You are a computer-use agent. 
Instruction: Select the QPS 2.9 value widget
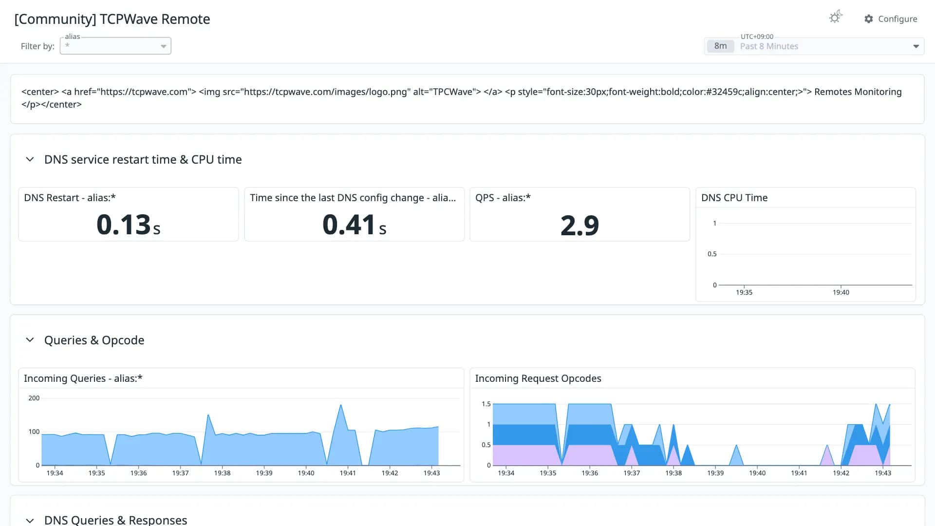pyautogui.click(x=580, y=214)
